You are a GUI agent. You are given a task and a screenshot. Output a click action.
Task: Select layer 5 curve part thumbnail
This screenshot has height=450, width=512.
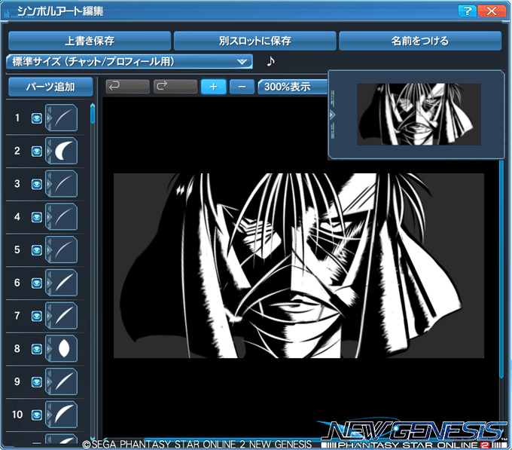pos(62,250)
